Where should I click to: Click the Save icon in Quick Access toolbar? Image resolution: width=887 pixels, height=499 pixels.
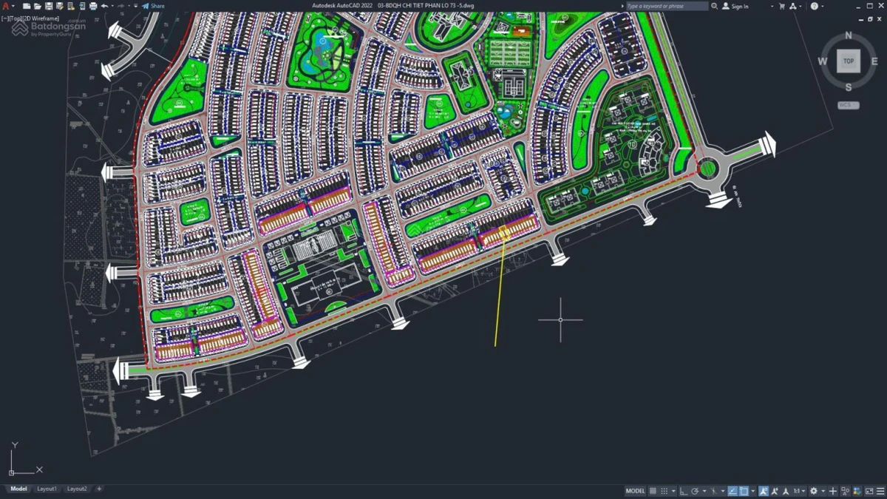(x=49, y=6)
